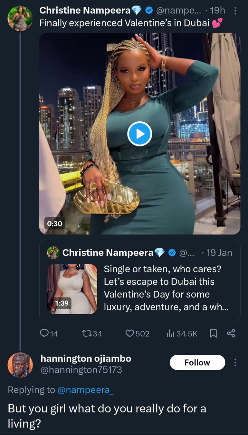Expand the quoted post text preview
Viewport: 248px width, 435px height.
[166, 288]
